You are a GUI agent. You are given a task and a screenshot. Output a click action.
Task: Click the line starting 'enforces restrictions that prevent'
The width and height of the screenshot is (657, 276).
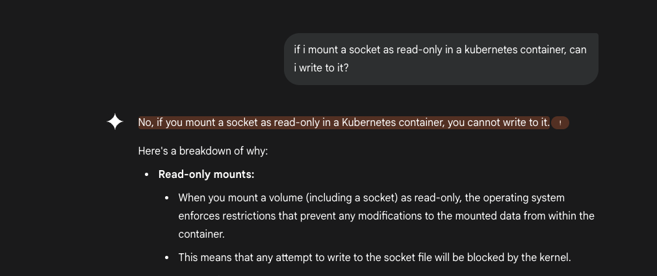point(386,216)
